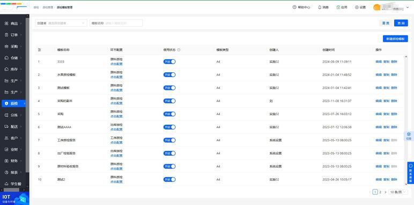Toggle the usage switch for template 3333
414x205 pixels.
pyautogui.click(x=169, y=62)
